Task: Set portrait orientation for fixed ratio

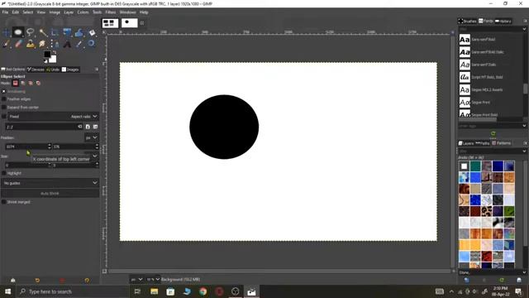Action: pyautogui.click(x=88, y=127)
